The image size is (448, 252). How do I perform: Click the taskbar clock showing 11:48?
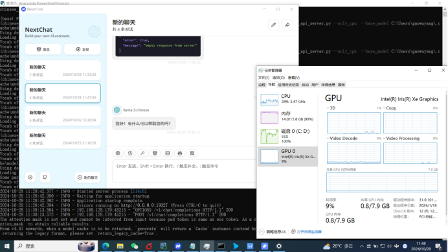[x=421, y=246]
